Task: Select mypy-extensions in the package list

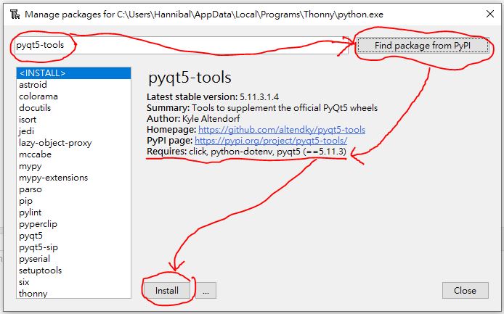Action: point(73,178)
